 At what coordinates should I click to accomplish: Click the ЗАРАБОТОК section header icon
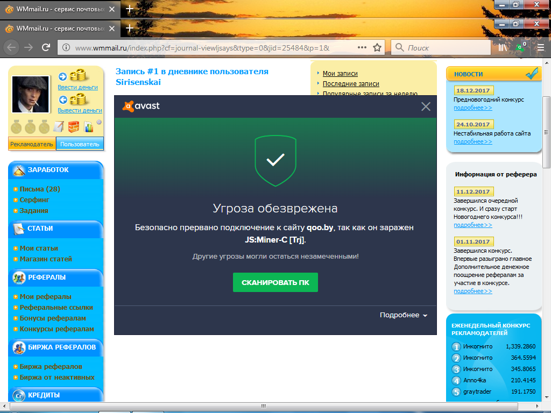tap(19, 170)
